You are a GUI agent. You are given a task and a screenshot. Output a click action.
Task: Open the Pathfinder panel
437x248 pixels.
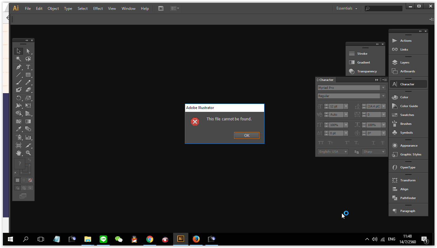(x=408, y=198)
